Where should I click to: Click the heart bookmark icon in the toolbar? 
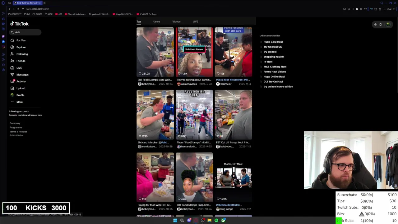coord(365,9)
